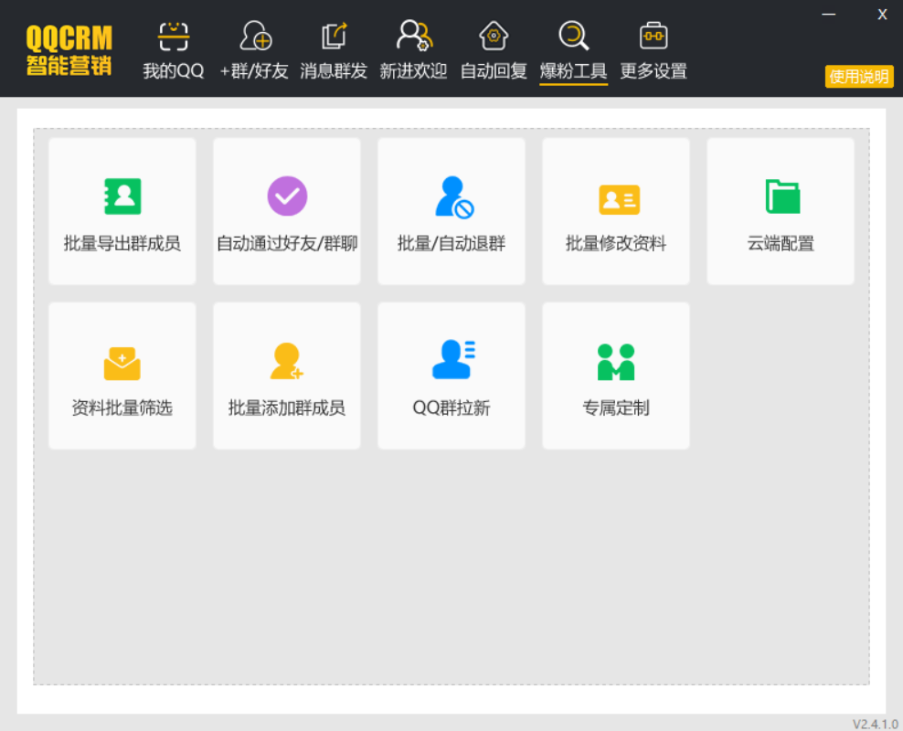Screen dimensions: 903x731
Task: Click the blue 批量/自动退群 user-block icon
Action: [454, 197]
